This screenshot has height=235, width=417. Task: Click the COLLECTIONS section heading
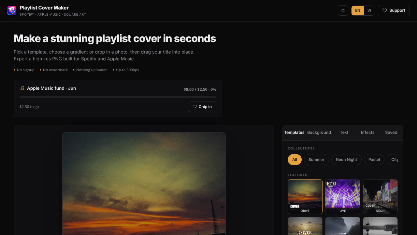[x=301, y=148]
